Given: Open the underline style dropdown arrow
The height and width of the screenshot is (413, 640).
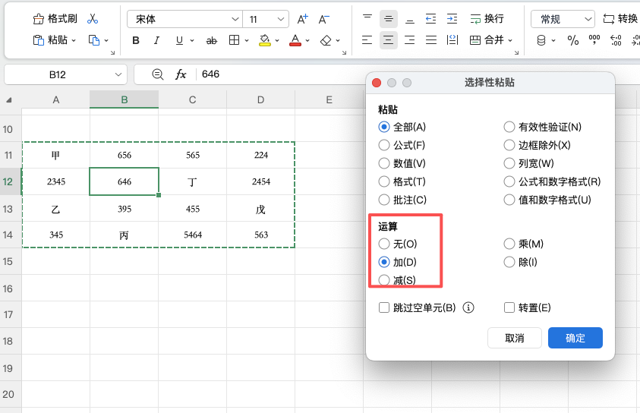Looking at the screenshot, I should [192, 41].
